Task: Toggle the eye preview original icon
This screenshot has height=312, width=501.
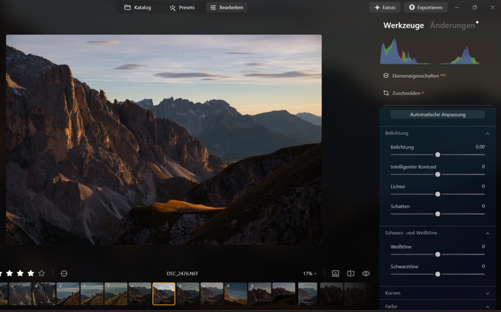Action: (366, 274)
